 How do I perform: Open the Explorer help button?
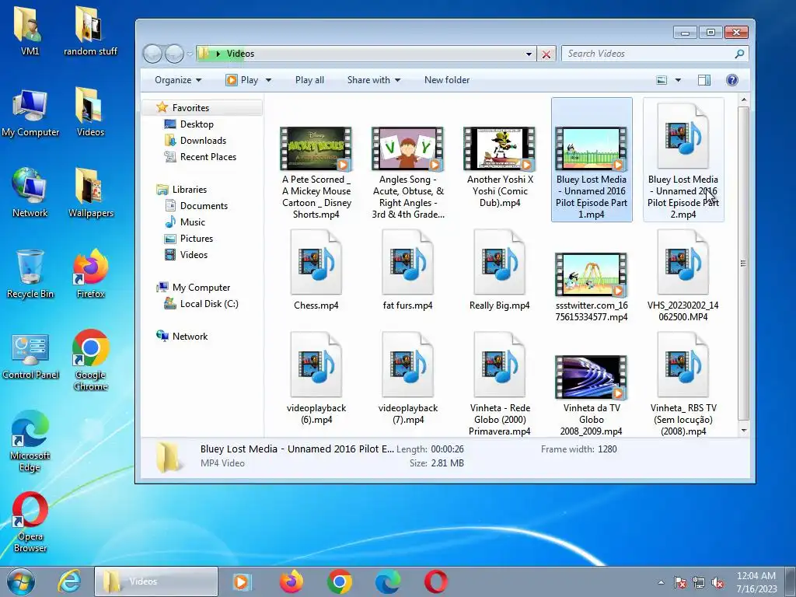coord(732,80)
